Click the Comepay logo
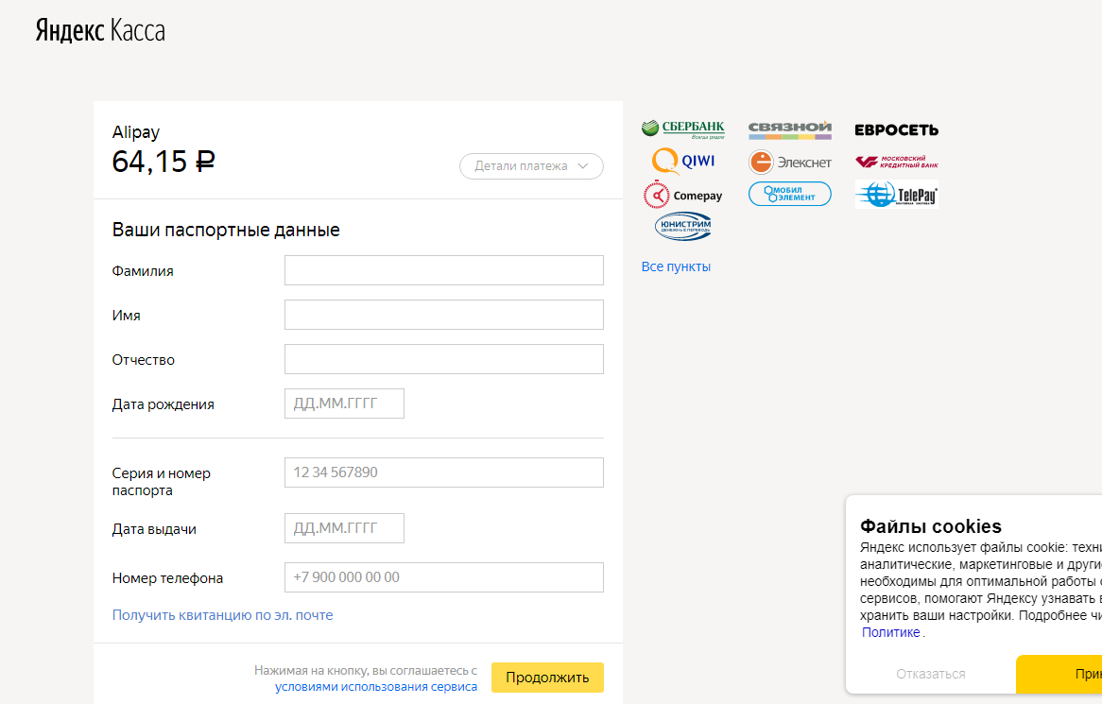The image size is (1102, 704). [683, 195]
